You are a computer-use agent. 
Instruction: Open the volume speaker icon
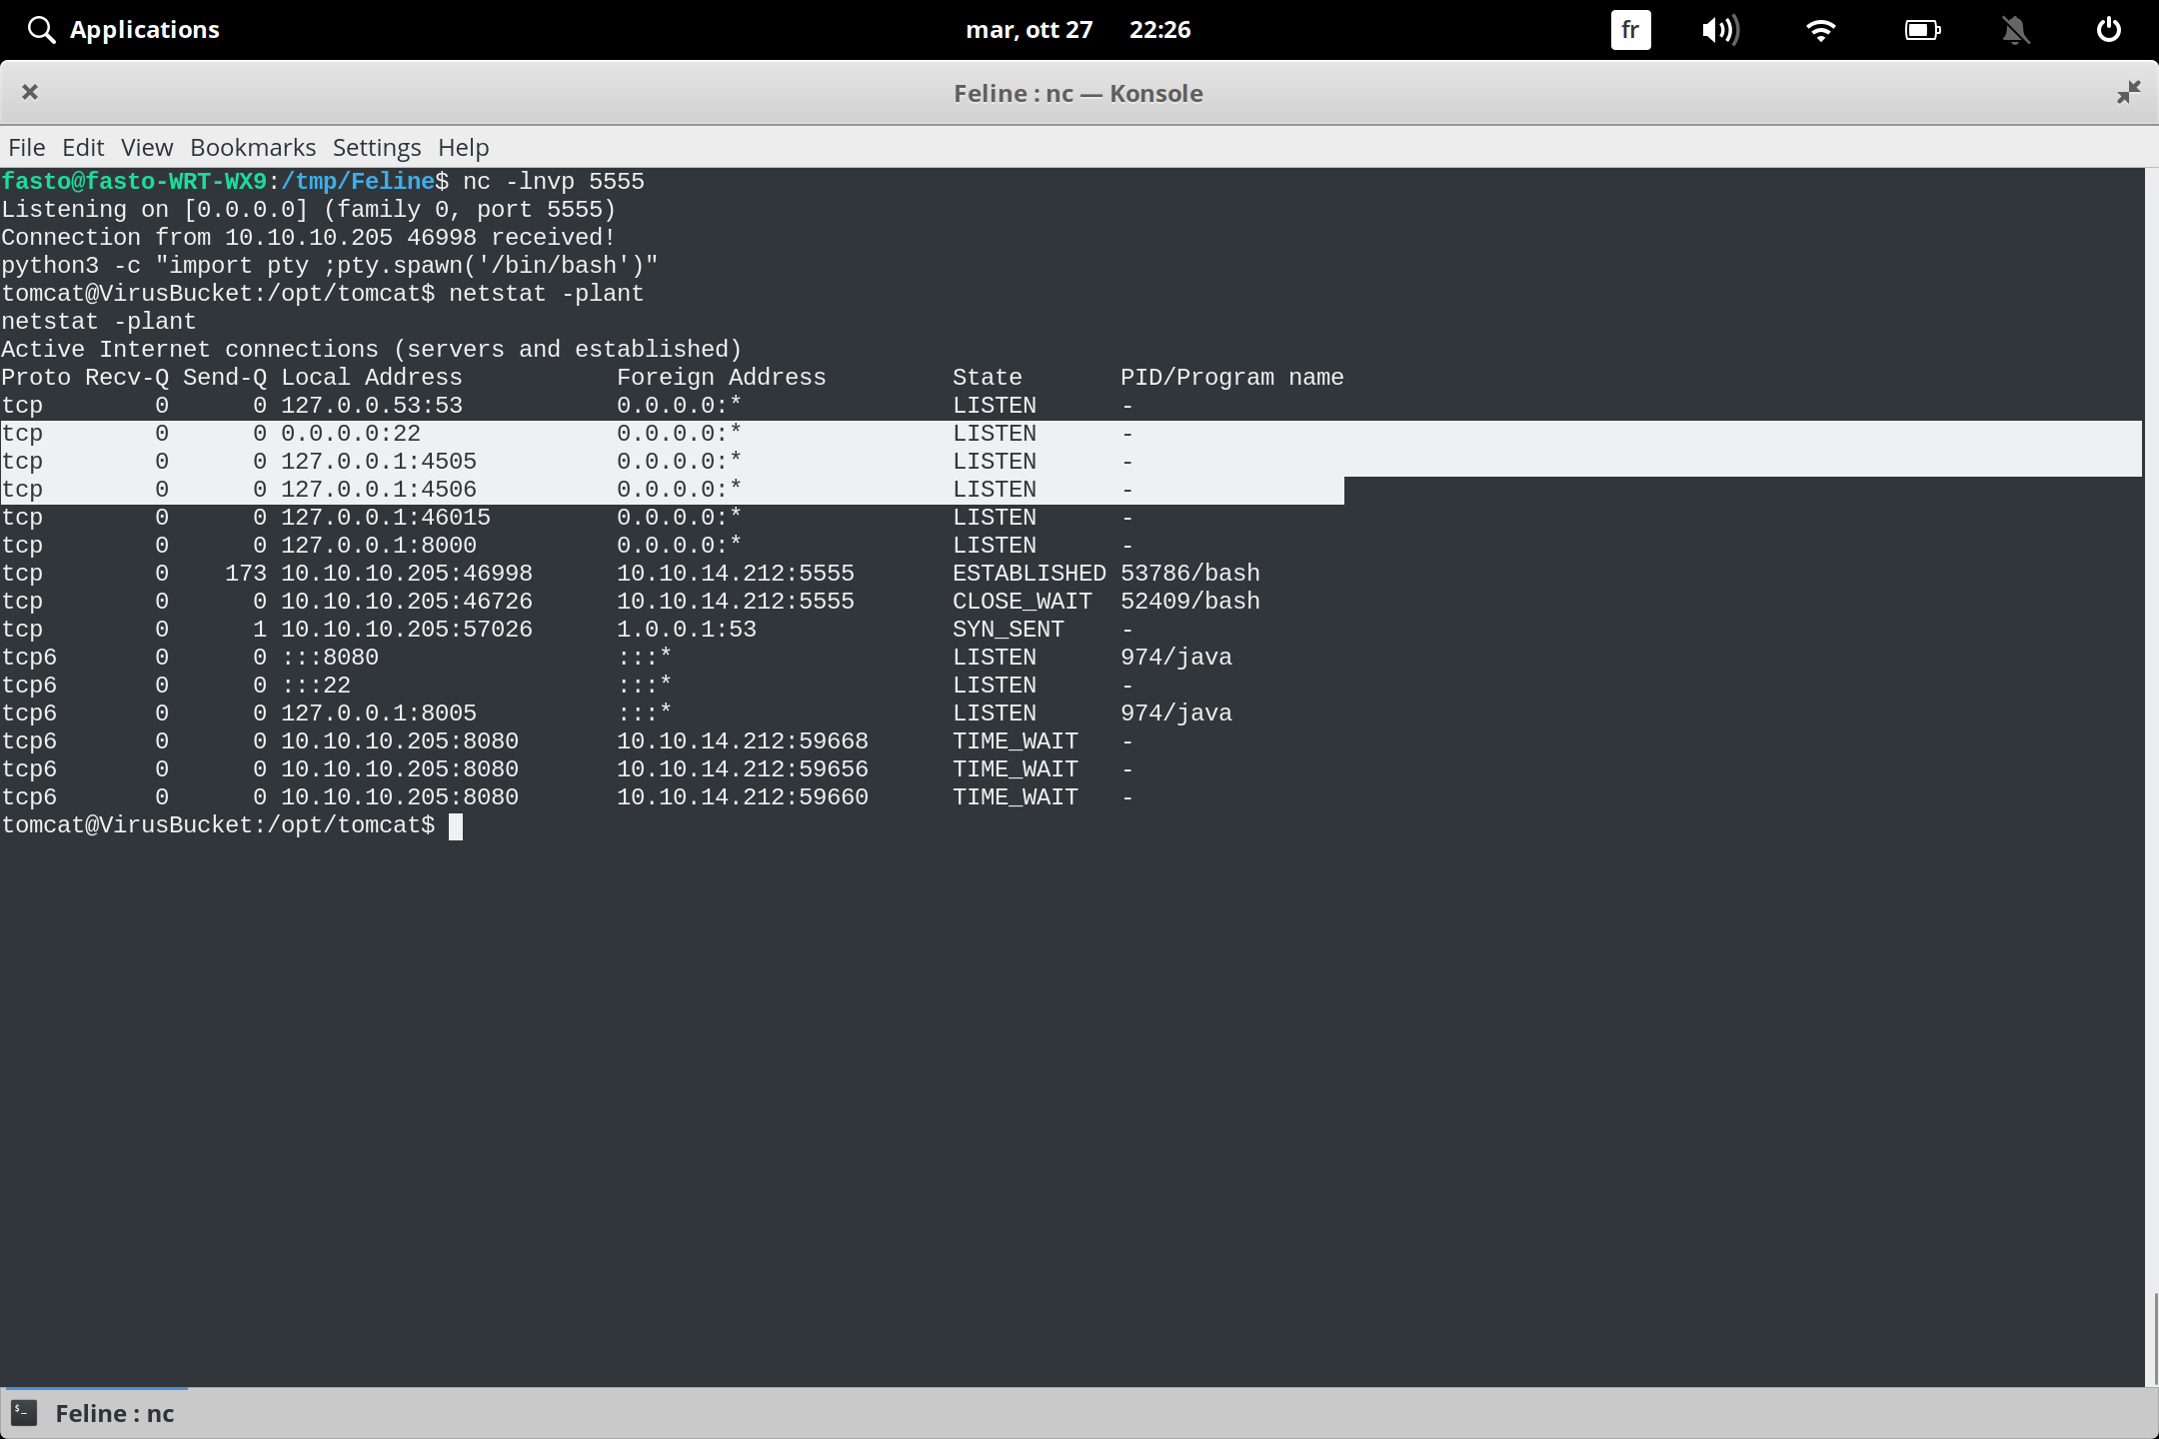point(1721,29)
